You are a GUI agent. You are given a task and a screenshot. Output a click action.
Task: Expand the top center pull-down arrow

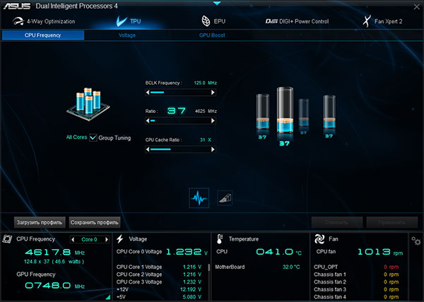click(x=217, y=4)
